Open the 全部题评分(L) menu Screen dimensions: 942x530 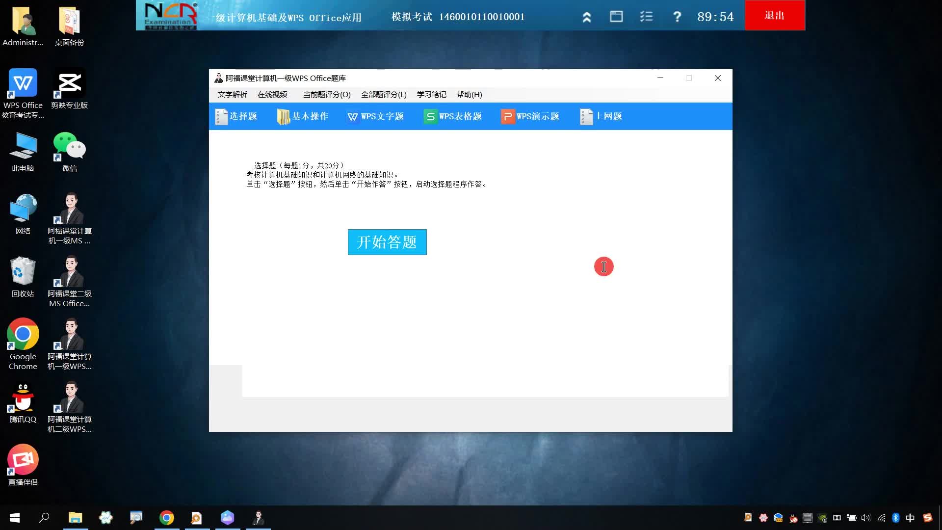coord(383,94)
